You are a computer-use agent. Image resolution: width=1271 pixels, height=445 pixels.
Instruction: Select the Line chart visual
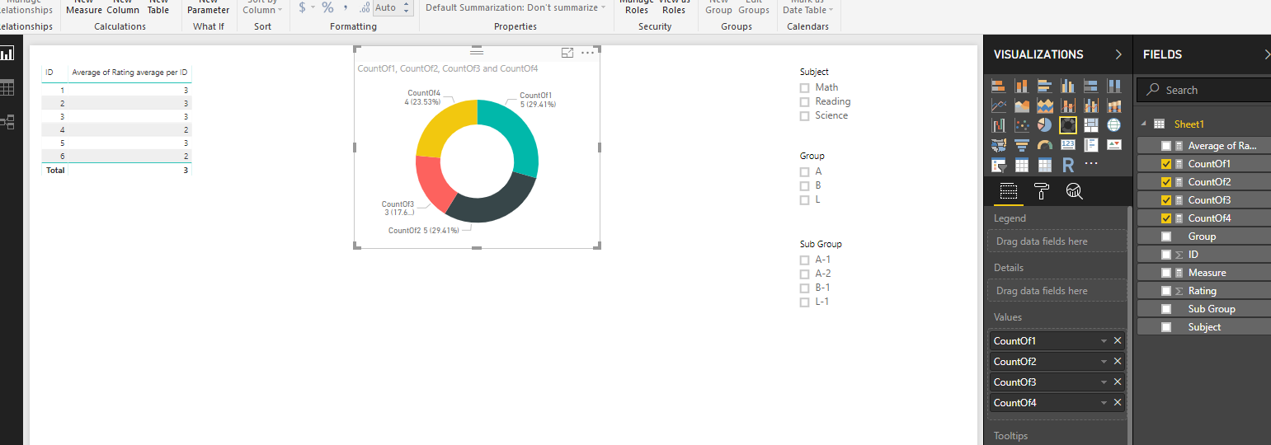[x=999, y=105]
